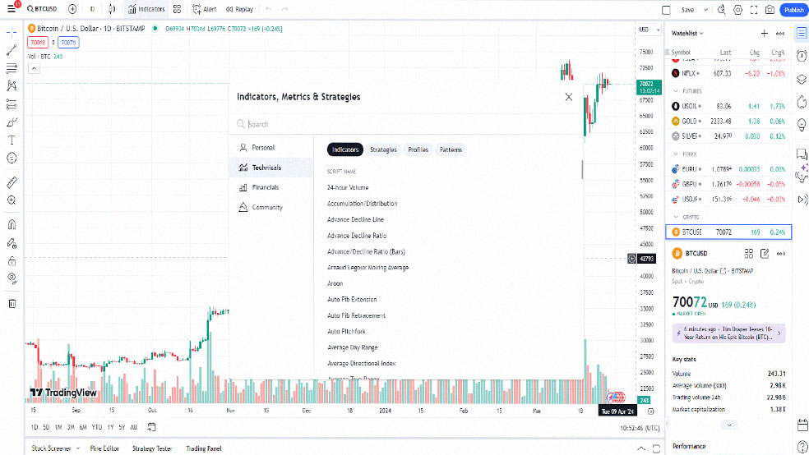Screen dimensions: 809x455
Task: Click the trash remove objects icon
Action: pyautogui.click(x=12, y=304)
